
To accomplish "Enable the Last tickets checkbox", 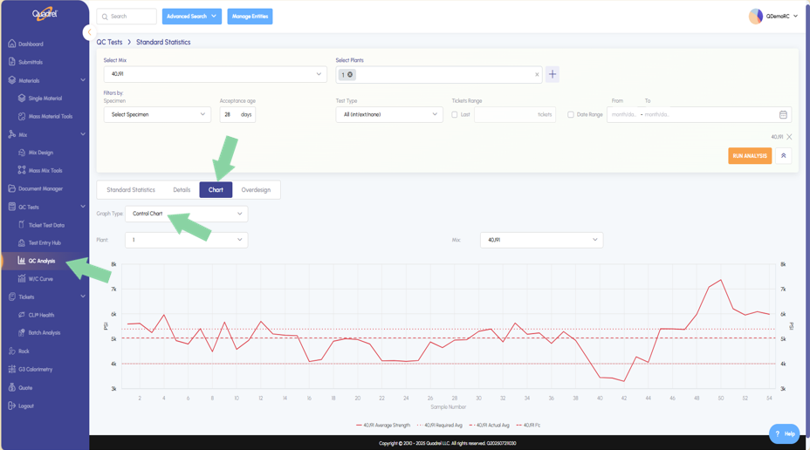I will 455,114.
